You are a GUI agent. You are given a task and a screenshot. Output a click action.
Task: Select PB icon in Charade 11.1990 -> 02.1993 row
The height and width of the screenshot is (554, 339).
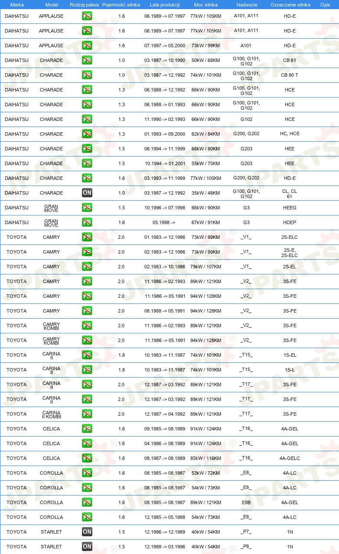87,119
